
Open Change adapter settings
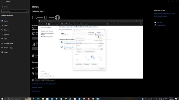47,31
